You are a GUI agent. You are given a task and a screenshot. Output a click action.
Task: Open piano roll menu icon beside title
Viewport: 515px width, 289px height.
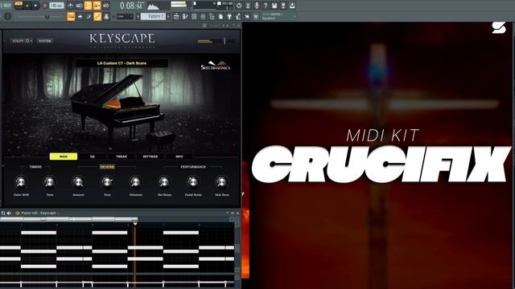pyautogui.click(x=18, y=214)
